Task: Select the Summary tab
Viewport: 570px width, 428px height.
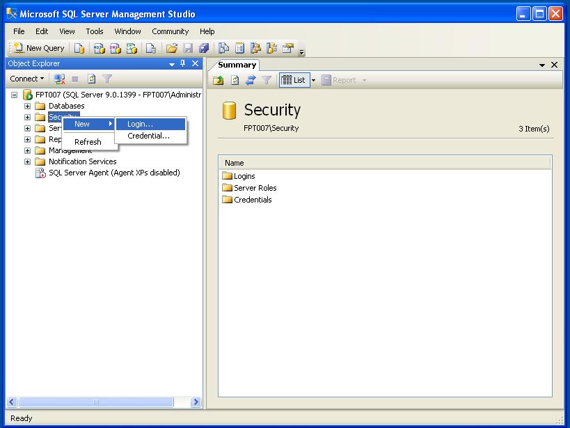Action: coord(237,65)
